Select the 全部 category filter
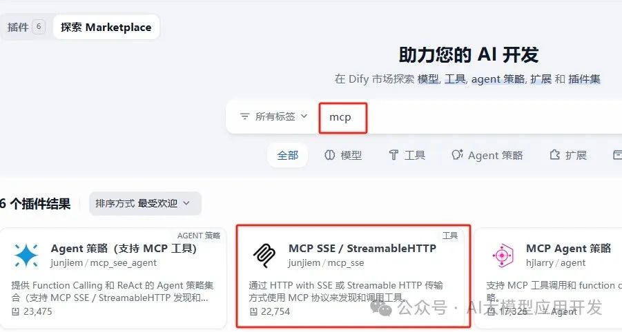The height and width of the screenshot is (332, 622). 288,155
